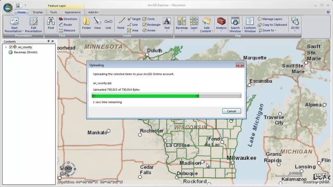The width and height of the screenshot is (333, 187).
Task: Click the upload progress bar
Action: [x=166, y=96]
